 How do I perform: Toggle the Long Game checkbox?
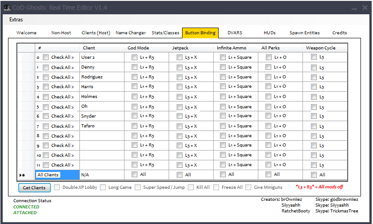[103, 187]
